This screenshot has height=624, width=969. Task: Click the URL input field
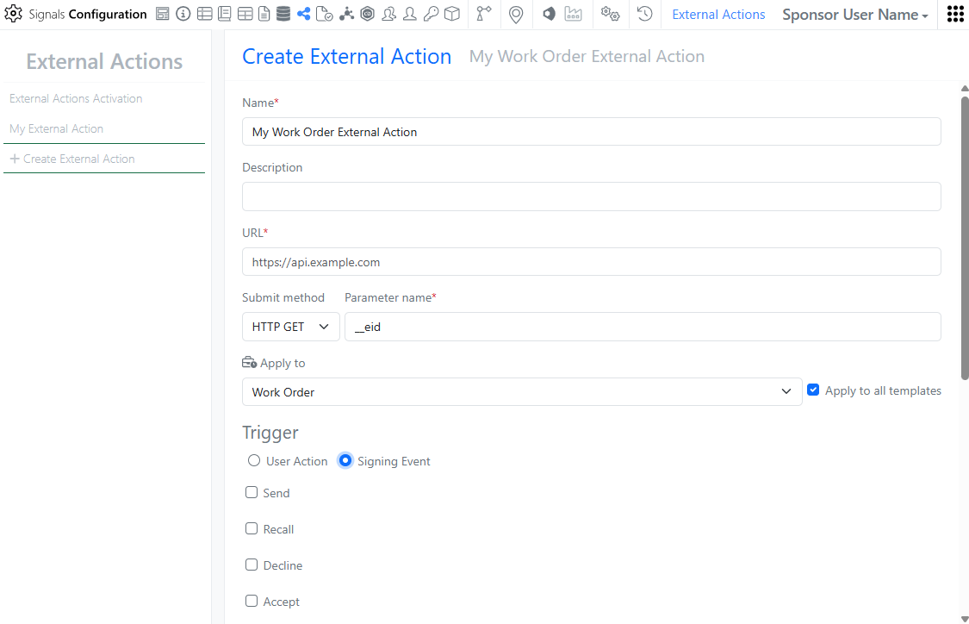[592, 262]
